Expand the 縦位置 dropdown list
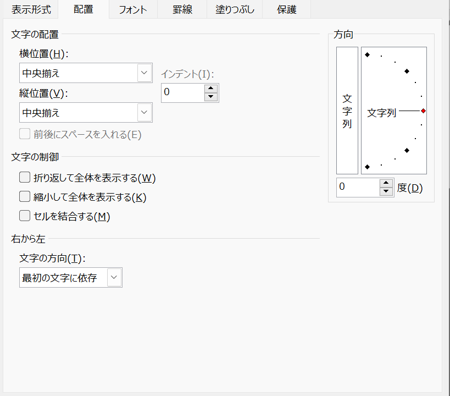 coord(145,113)
